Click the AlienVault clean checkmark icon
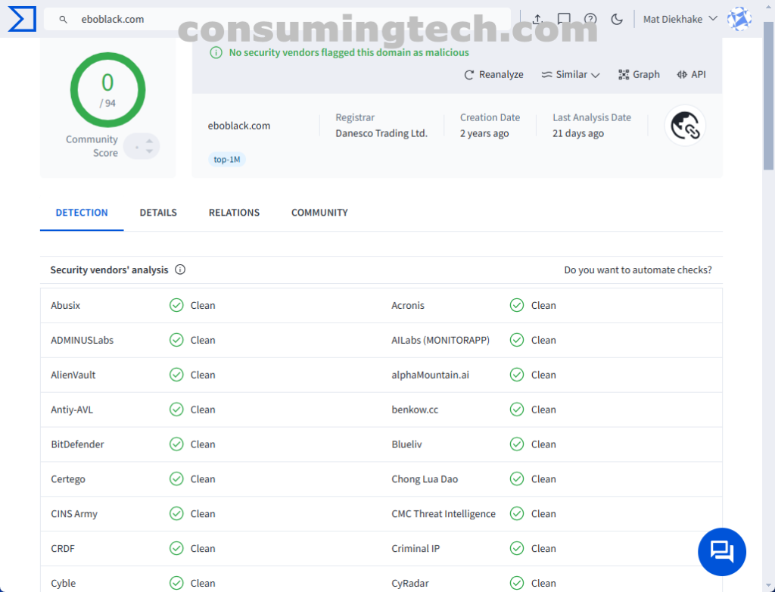 point(176,375)
